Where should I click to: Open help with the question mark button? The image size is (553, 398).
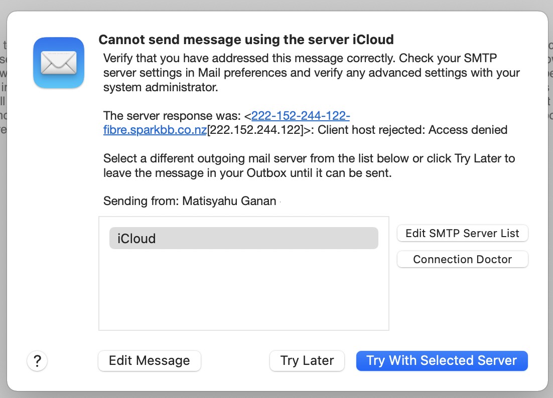click(x=37, y=361)
